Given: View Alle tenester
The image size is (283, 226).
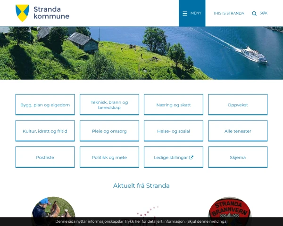Looking at the screenshot, I should click(x=238, y=131).
